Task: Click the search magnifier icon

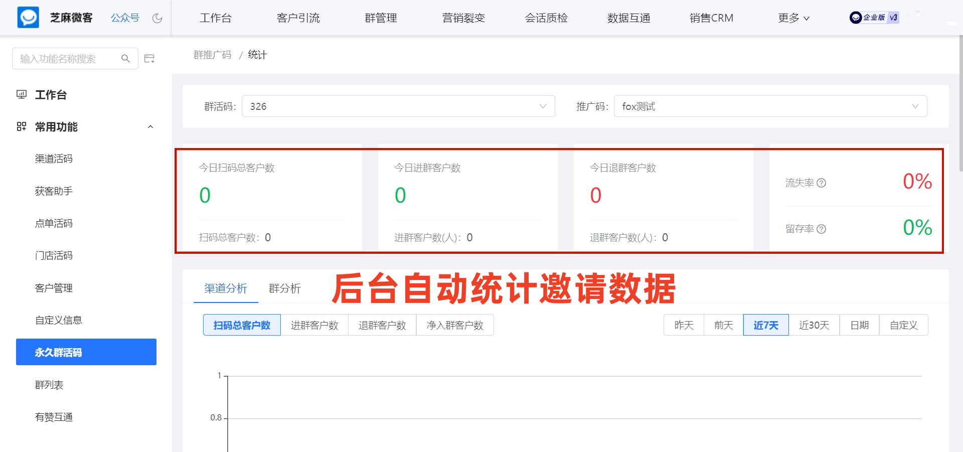Action: pyautogui.click(x=125, y=59)
